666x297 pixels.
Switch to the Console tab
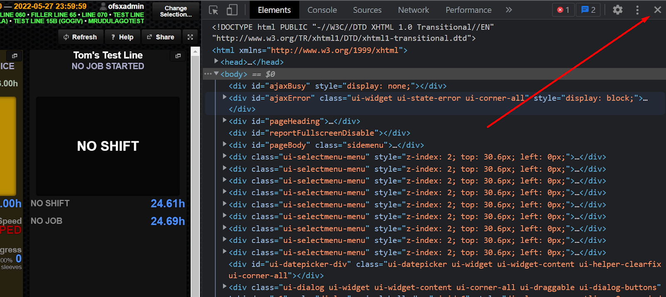(322, 10)
